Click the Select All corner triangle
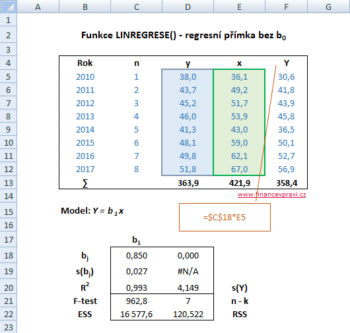Screen dimensions: 350x333 (9, 6)
